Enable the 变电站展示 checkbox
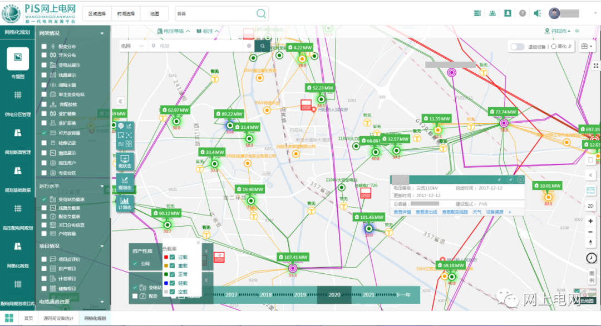This screenshot has height=326, width=601. [44, 65]
